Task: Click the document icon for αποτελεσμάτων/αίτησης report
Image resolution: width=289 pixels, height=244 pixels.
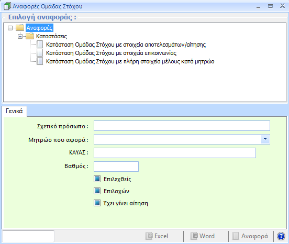Action: click(x=40, y=45)
